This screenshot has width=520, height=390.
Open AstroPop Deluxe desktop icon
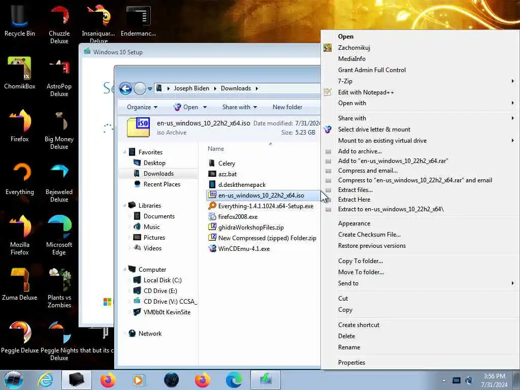coord(59,77)
